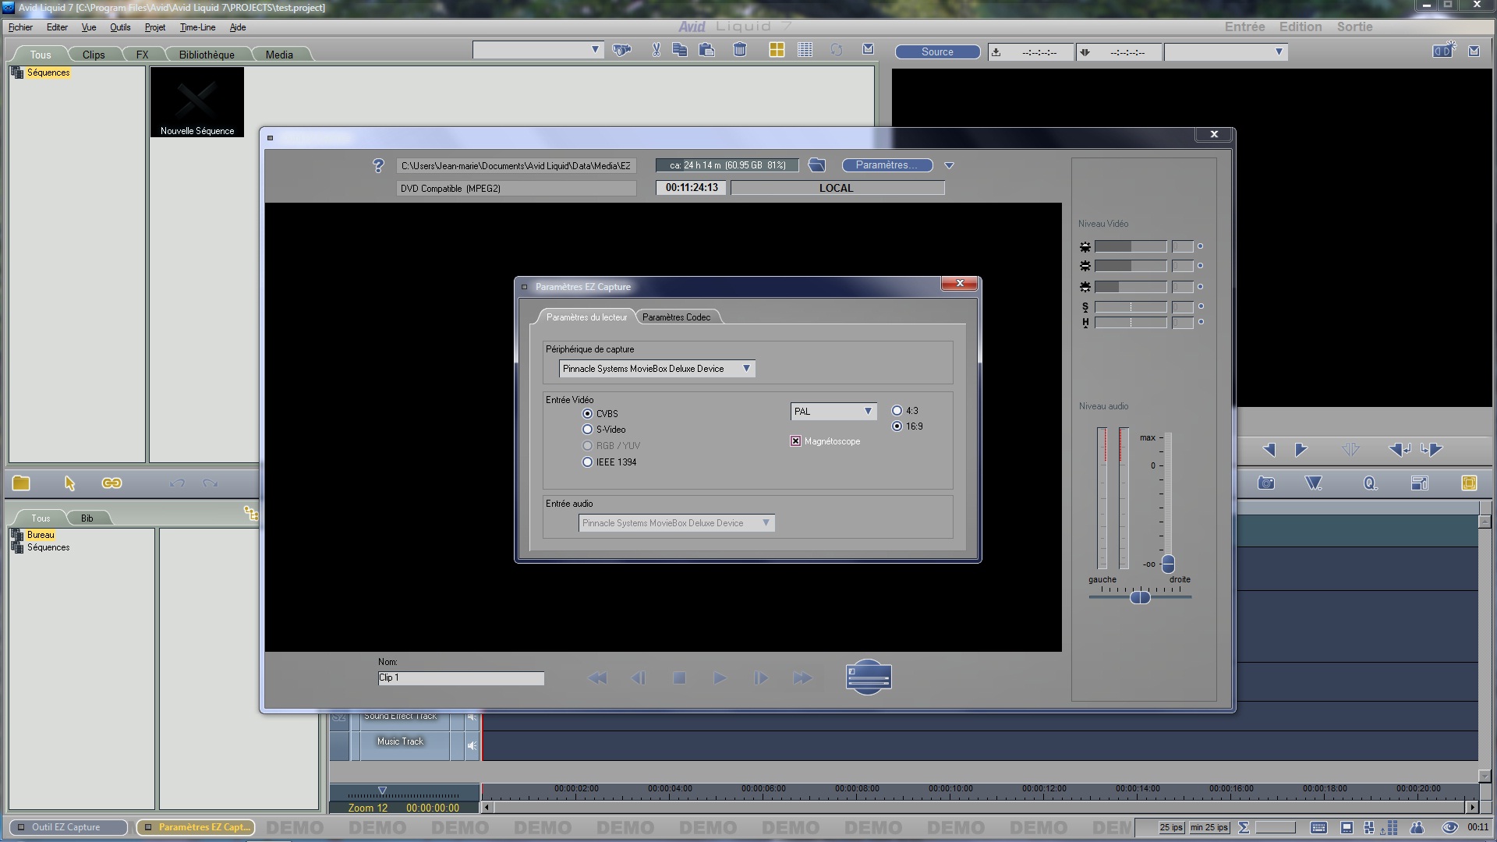Click the audio balance gauche-droite slider handle
The image size is (1497, 842).
[x=1140, y=597]
